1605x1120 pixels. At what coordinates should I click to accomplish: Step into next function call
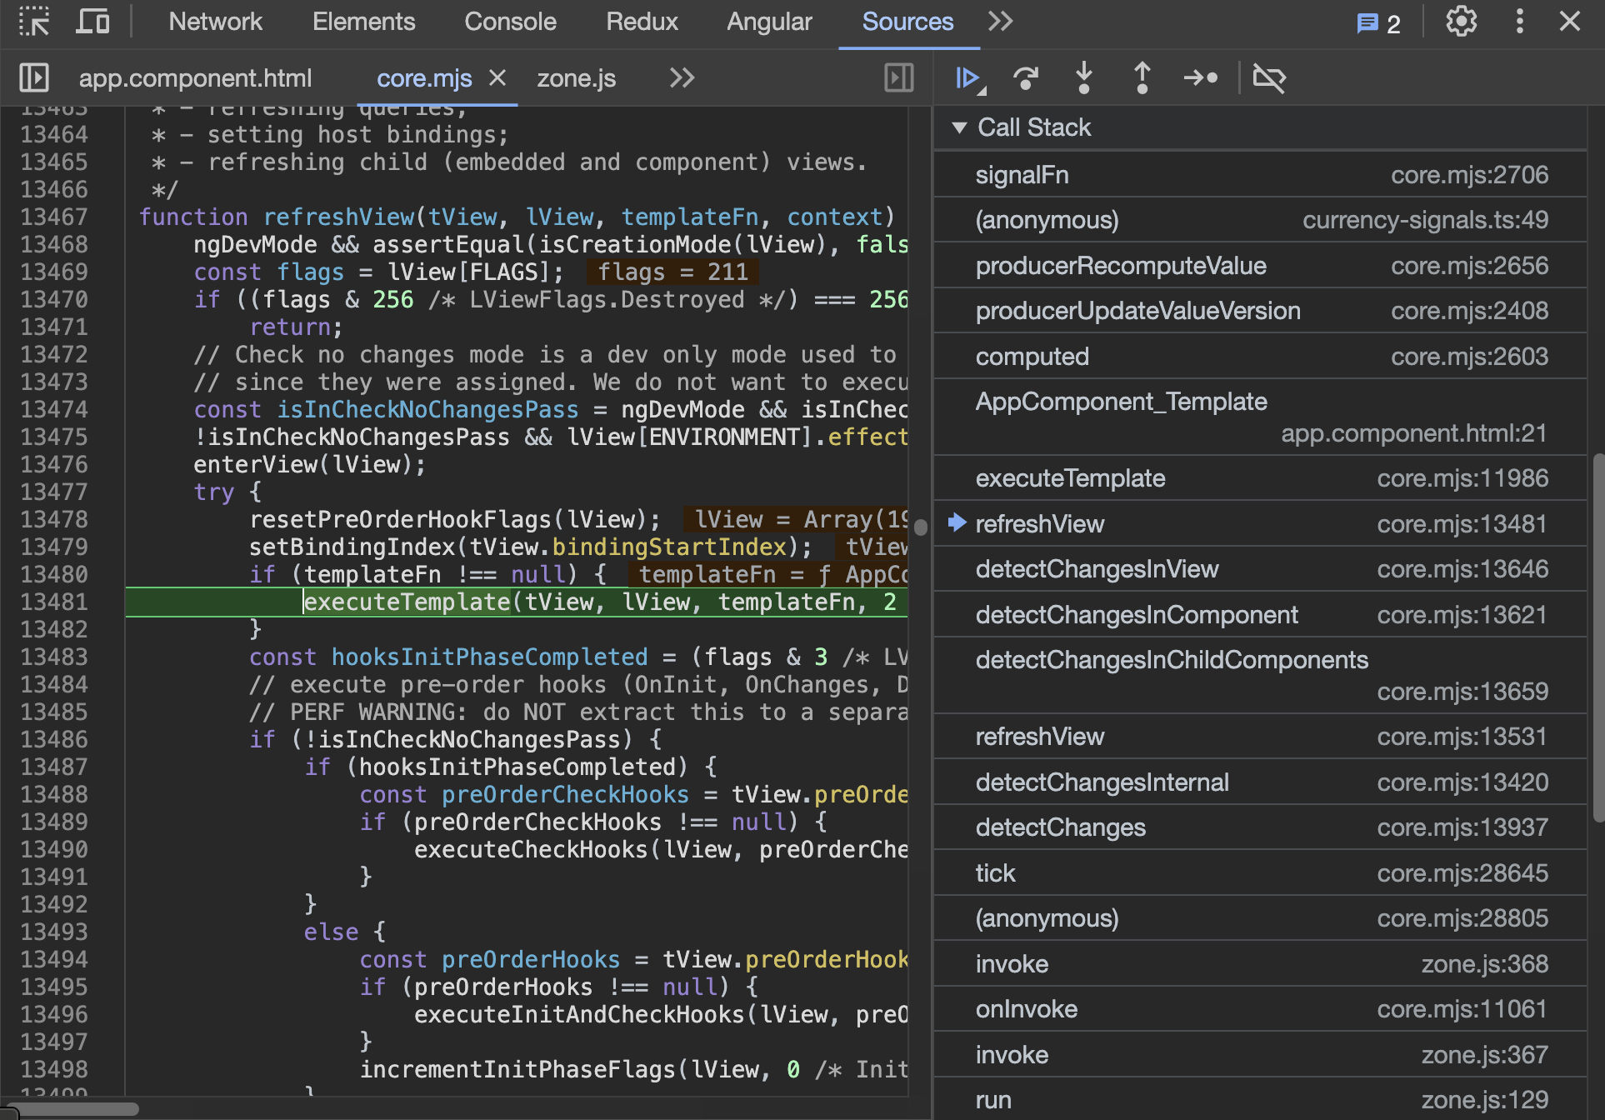1083,78
